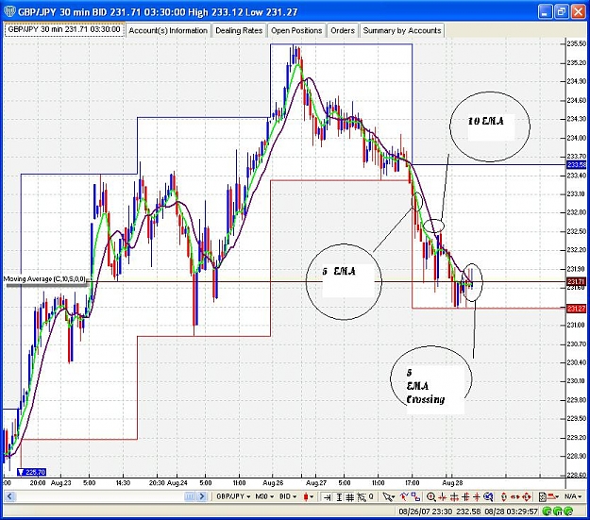This screenshot has width=590, height=520.
Task: Click the blue 233.58 price label
Action: pyautogui.click(x=576, y=165)
